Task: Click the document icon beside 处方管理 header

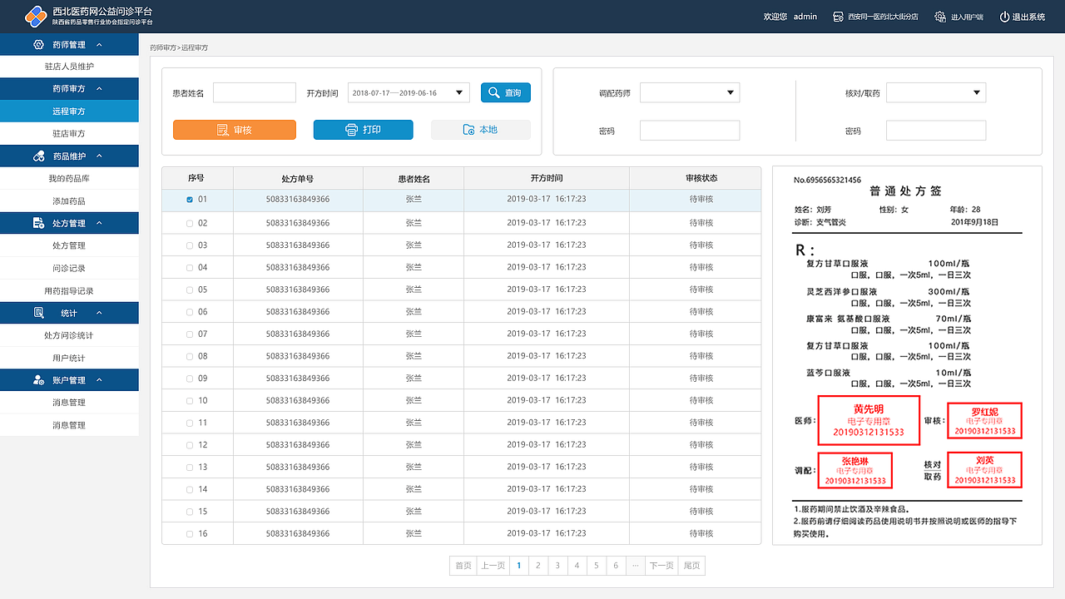Action: click(x=38, y=223)
